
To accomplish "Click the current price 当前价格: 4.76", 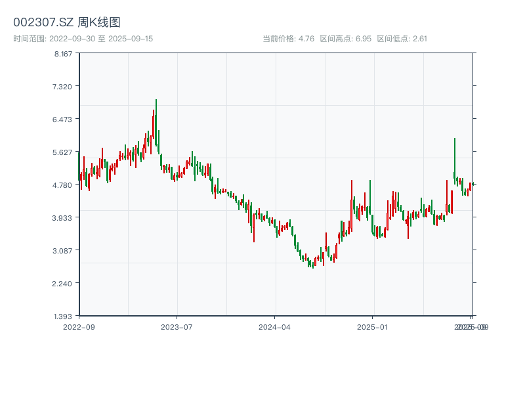I will (288, 39).
